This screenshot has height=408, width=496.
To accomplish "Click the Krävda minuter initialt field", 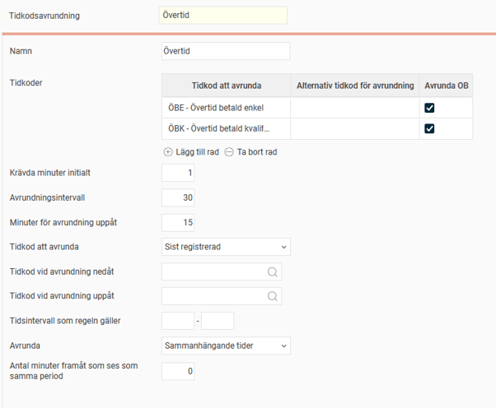I will pos(178,173).
